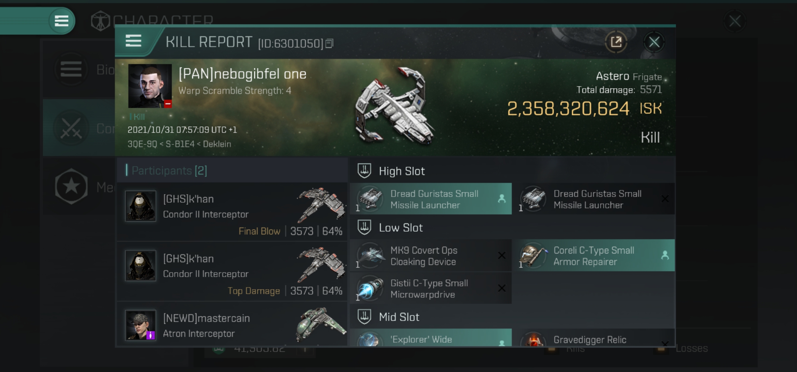Screen dimensions: 797x372
Task: Click on [GHS]k'han participant entry
Action: pos(234,211)
